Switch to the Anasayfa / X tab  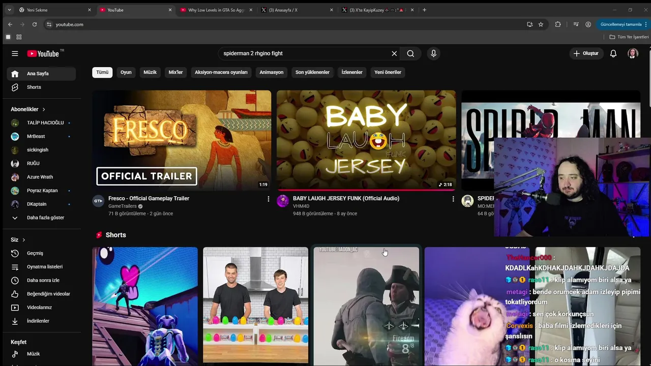[x=297, y=10]
